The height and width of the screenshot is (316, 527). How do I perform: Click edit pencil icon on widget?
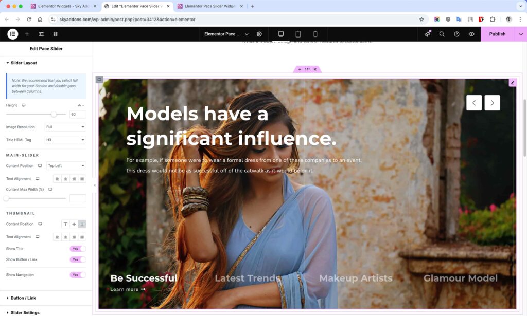512,83
